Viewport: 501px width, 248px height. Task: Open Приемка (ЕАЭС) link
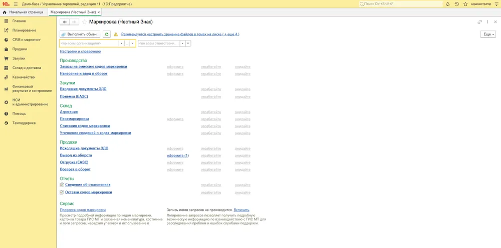pyautogui.click(x=74, y=96)
